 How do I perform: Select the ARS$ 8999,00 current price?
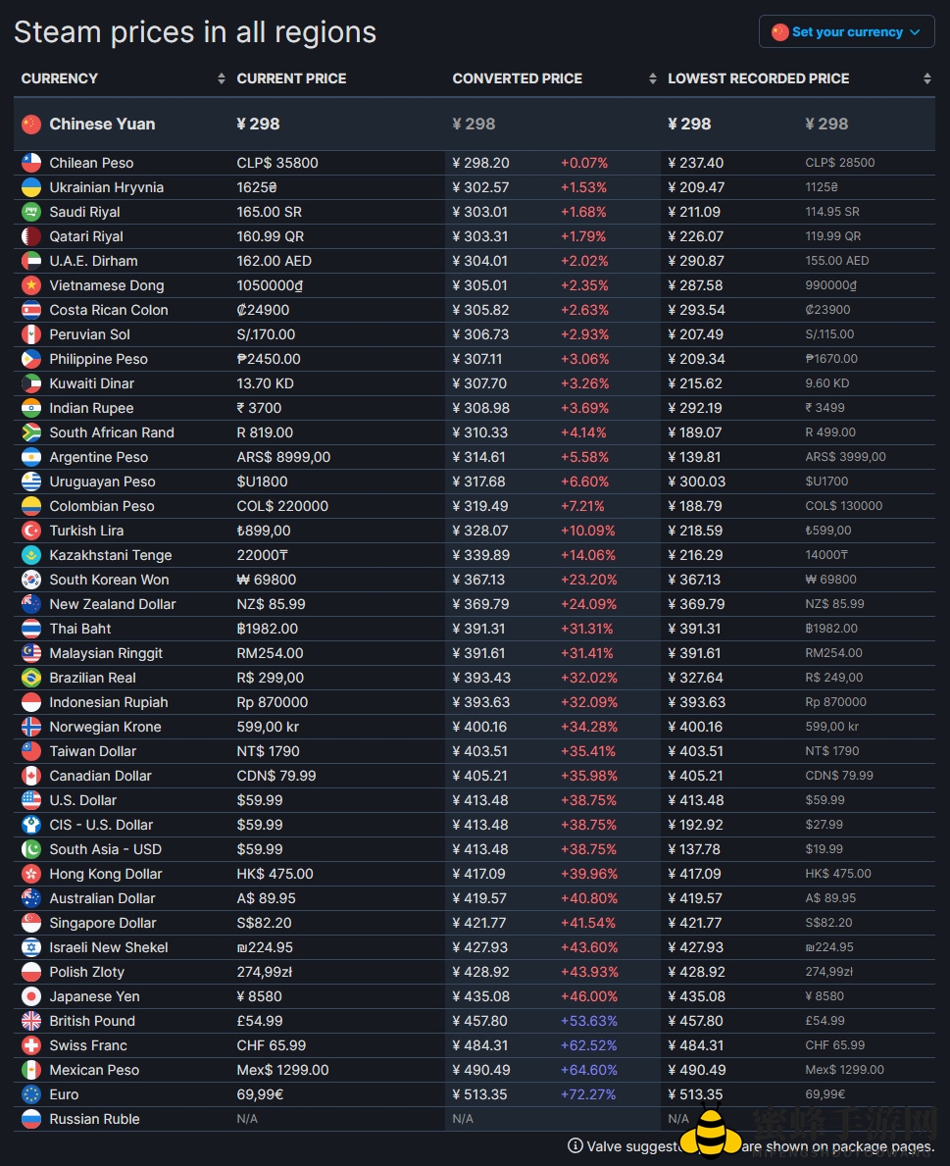pos(283,457)
